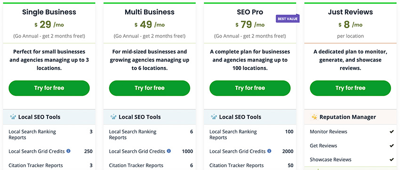
Task: Click the checkmark next to Showcase Reviews
Action: coord(392,160)
